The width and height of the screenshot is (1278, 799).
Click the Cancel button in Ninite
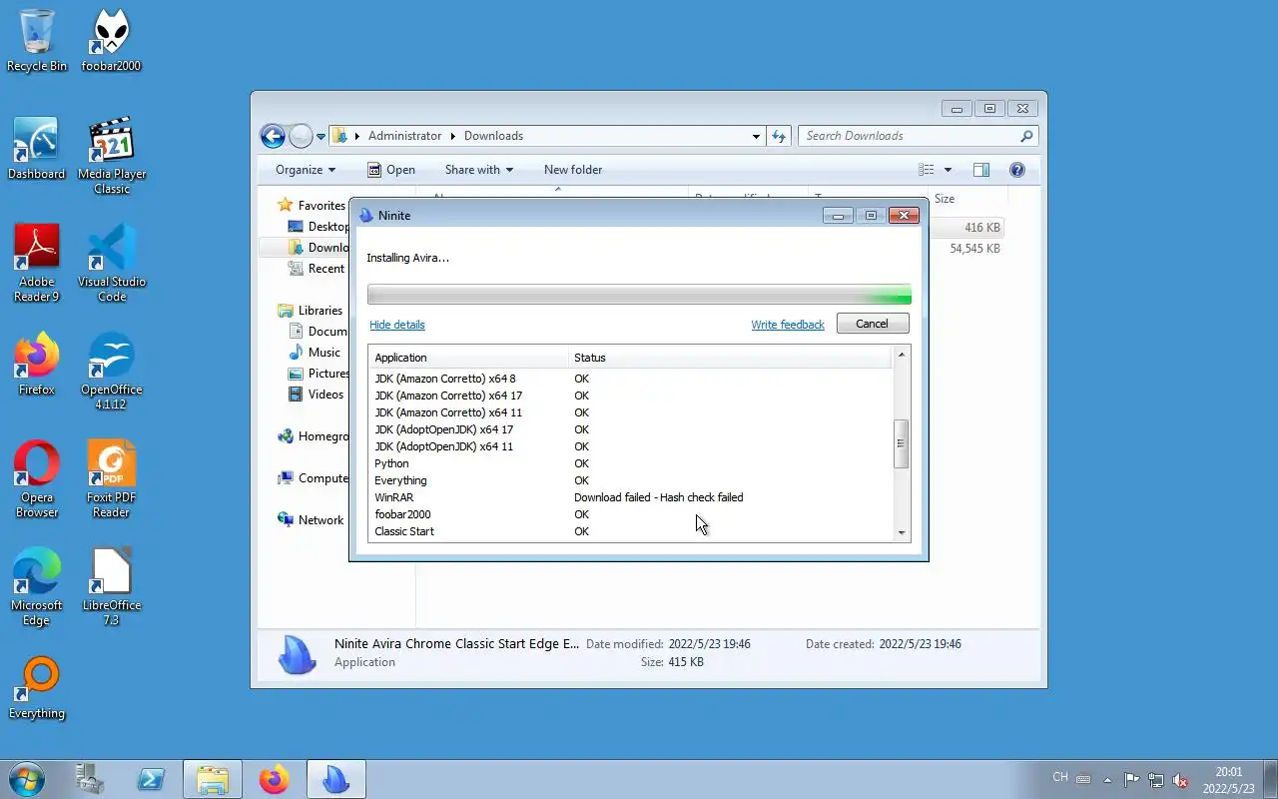872,324
